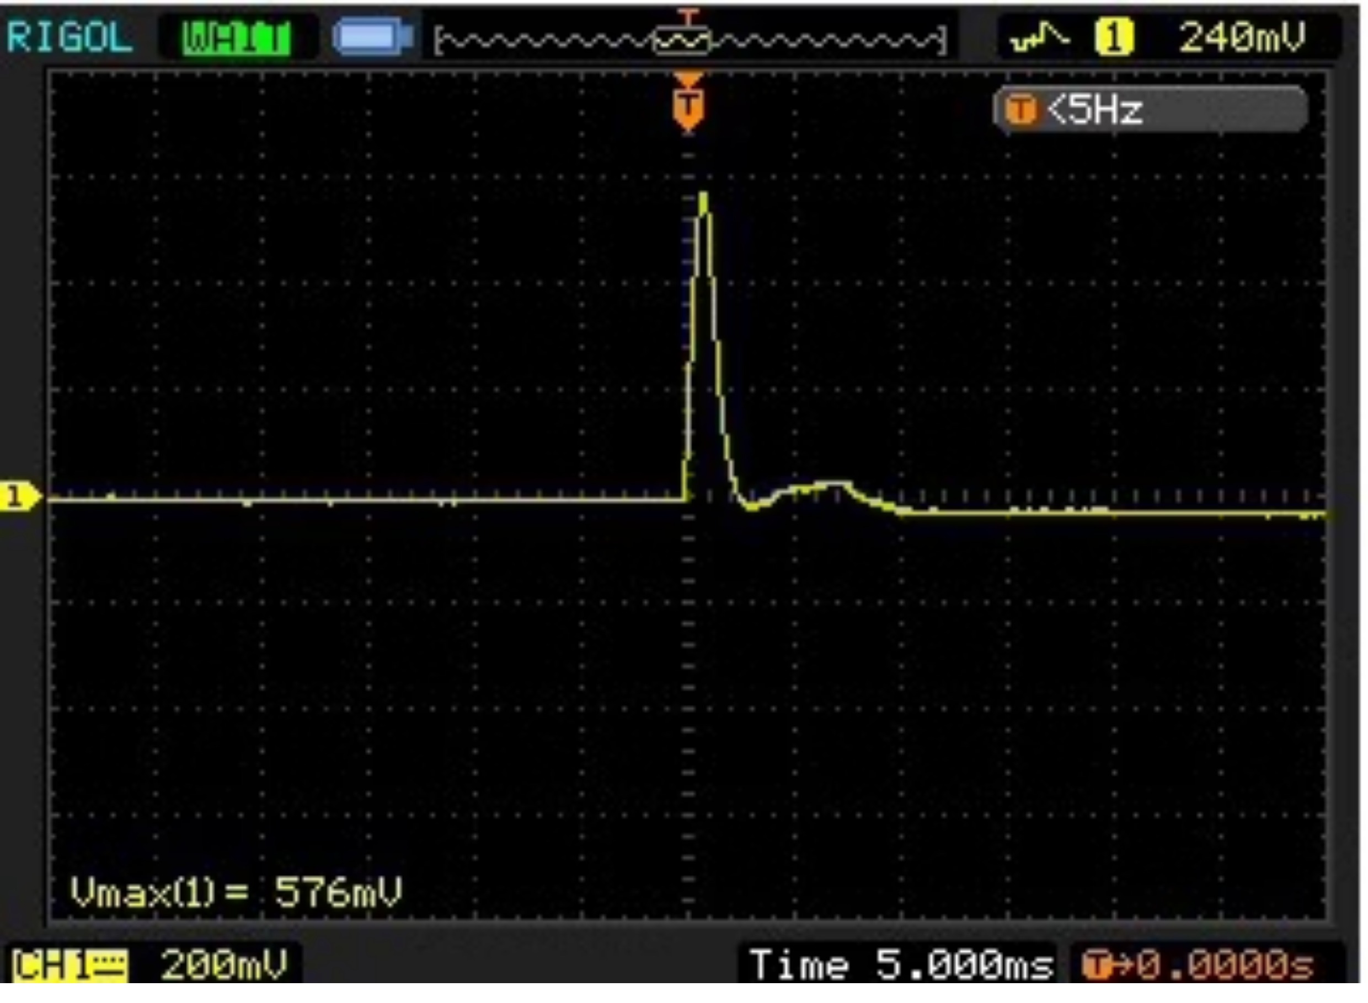Image resolution: width=1368 pixels, height=1003 pixels.
Task: Click the channel 1 ground level marker
Action: [18, 498]
